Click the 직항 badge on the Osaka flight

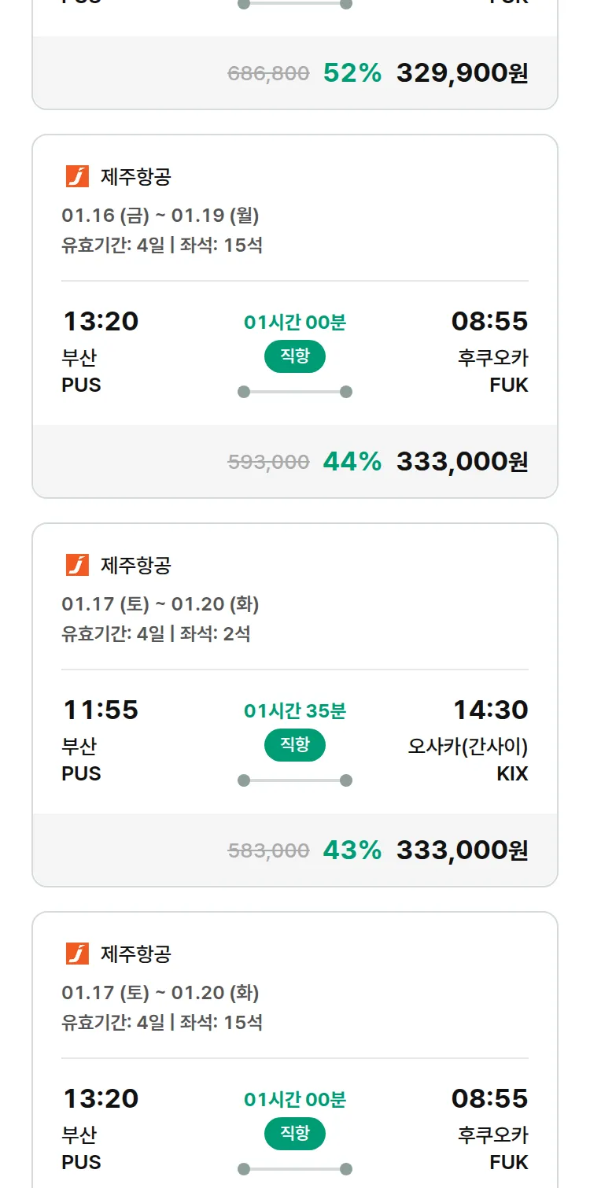295,745
